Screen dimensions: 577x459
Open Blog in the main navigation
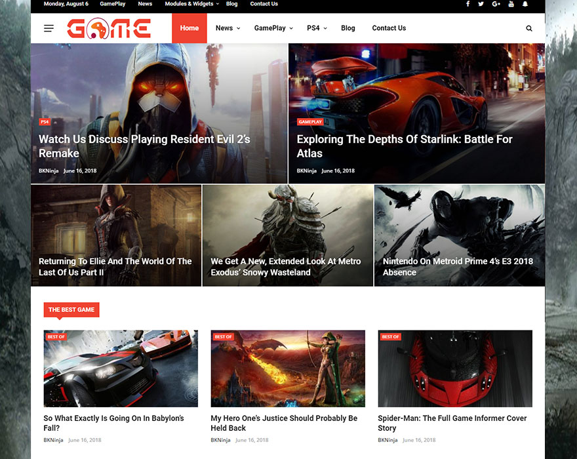point(348,28)
